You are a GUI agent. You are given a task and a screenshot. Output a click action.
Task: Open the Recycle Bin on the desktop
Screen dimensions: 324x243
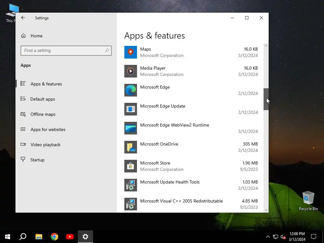(308, 201)
